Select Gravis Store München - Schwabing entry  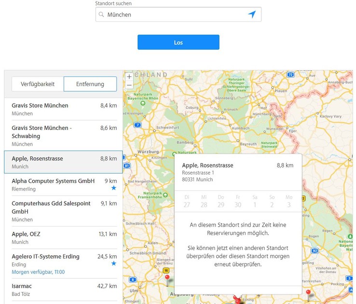pos(63,136)
